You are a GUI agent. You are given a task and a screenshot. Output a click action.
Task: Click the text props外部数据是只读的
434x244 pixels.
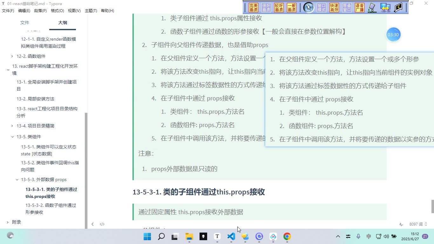coord(184,169)
